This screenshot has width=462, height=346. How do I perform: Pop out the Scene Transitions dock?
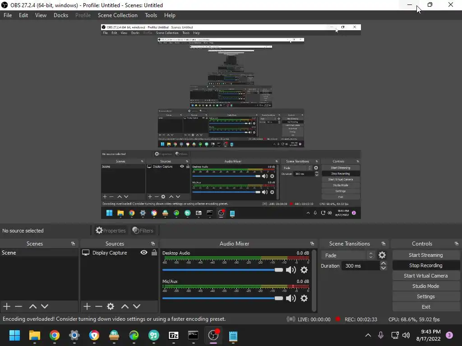coord(383,244)
